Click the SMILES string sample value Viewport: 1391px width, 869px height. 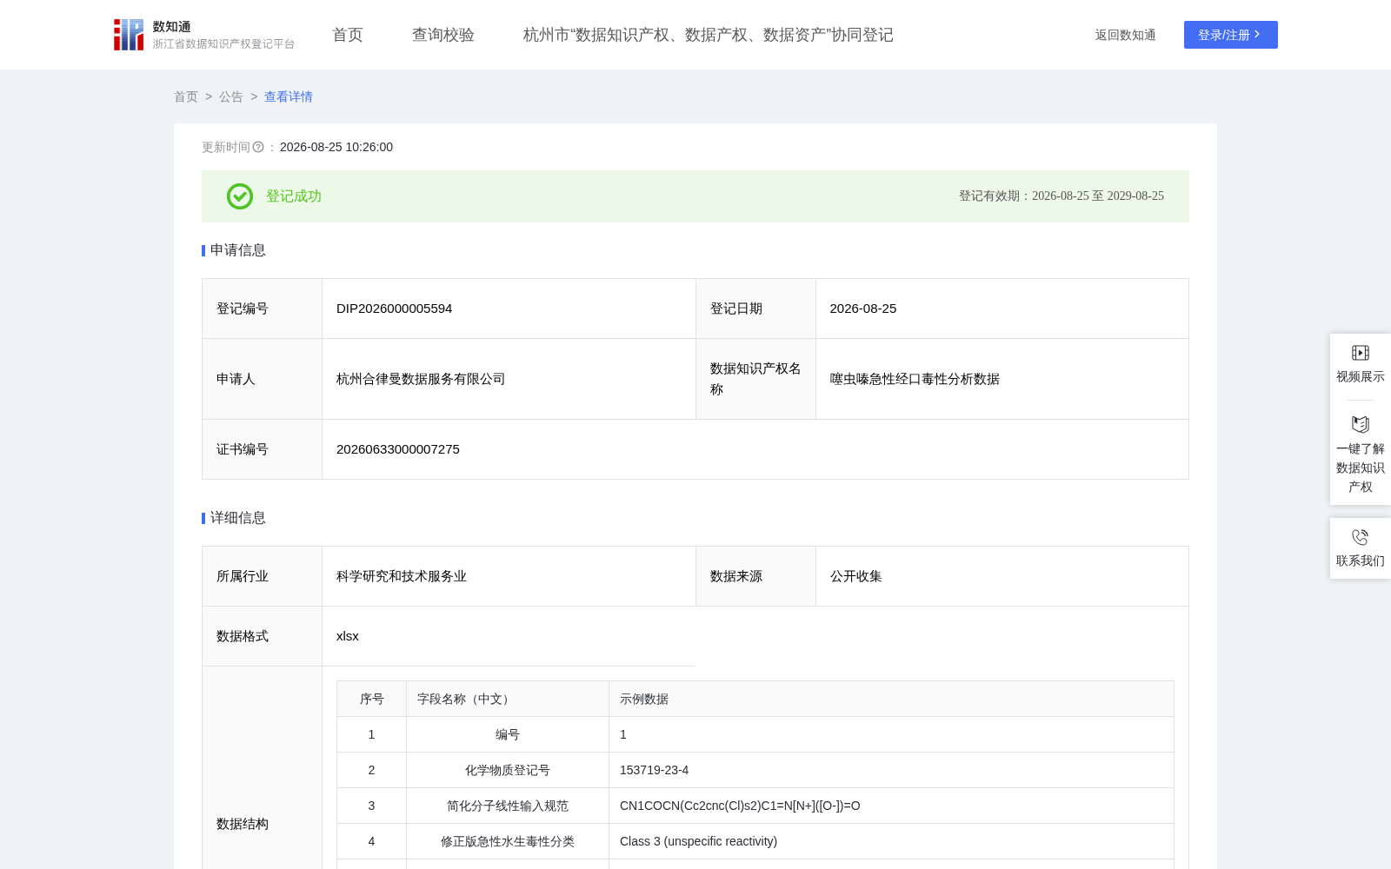pos(740,806)
